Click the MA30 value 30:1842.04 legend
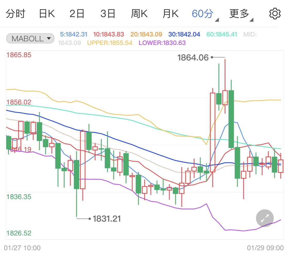Viewport: 290px width, 253px height. coord(184,34)
